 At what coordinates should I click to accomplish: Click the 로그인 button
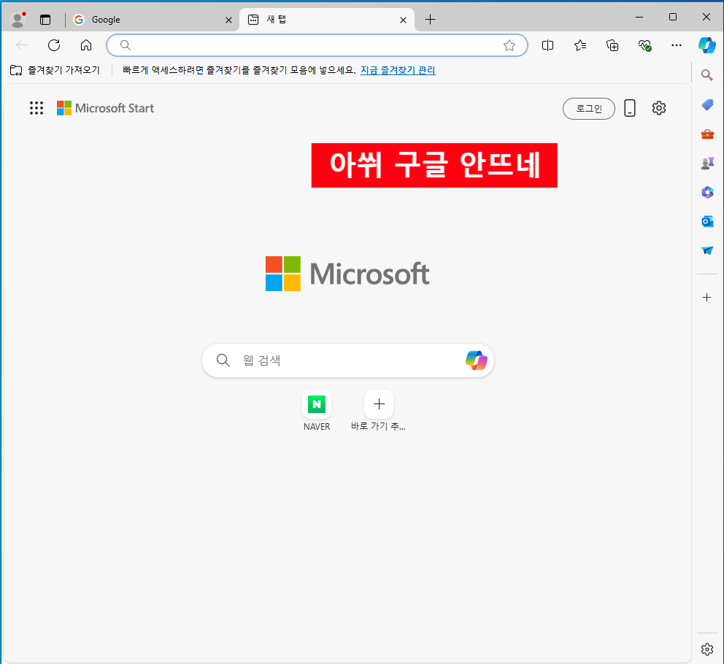(589, 109)
